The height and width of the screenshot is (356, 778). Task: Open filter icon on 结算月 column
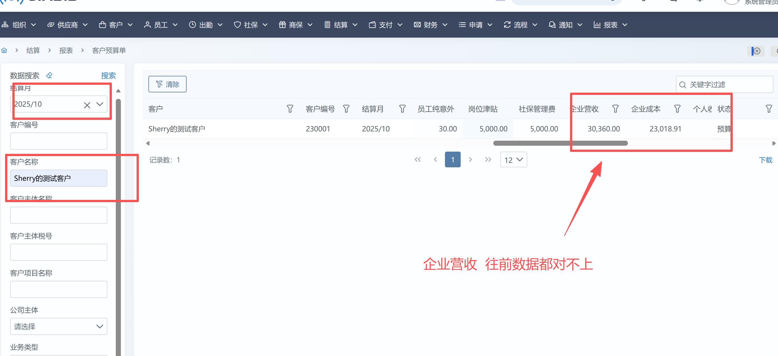tap(402, 109)
